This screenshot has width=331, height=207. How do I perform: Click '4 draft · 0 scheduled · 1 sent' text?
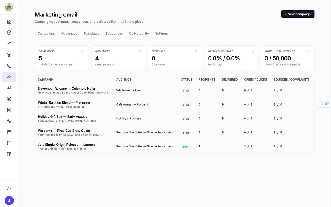tap(55, 64)
